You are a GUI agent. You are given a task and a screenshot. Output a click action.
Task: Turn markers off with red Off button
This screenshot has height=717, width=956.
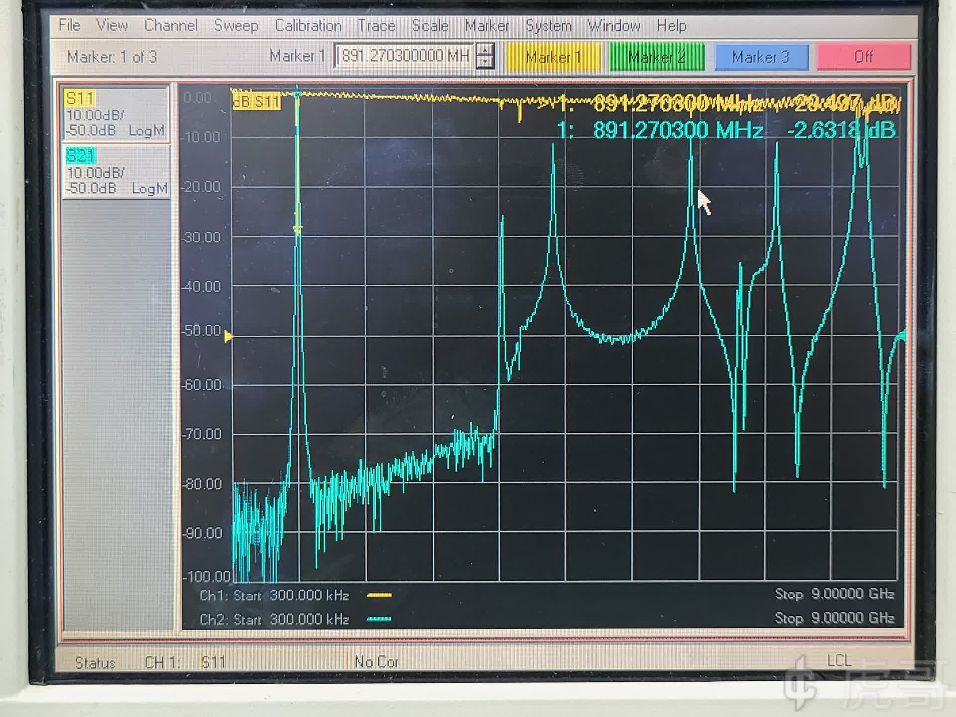tap(863, 57)
